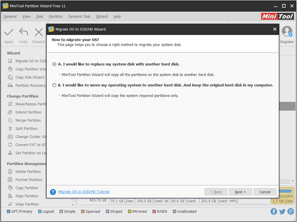Click the Copy Disk Wizard label

(x=30, y=77)
